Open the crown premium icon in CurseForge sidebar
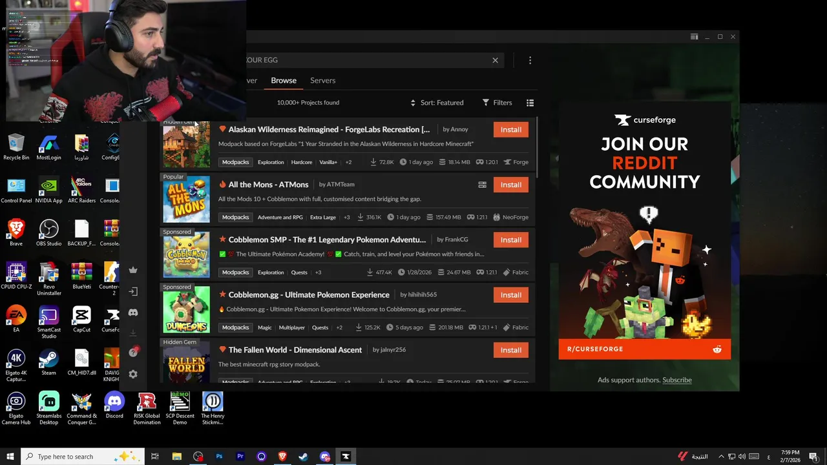 (133, 270)
